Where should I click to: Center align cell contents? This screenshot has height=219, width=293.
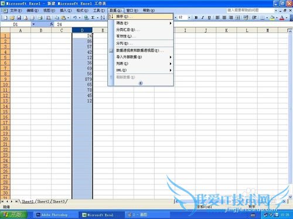click(x=224, y=18)
